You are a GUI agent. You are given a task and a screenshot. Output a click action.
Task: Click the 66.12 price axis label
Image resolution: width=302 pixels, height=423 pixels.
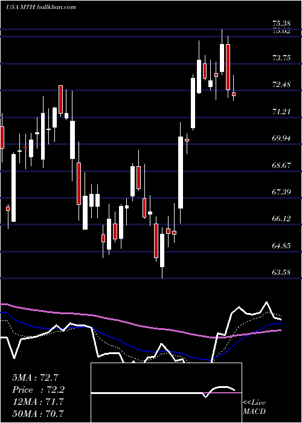click(282, 219)
